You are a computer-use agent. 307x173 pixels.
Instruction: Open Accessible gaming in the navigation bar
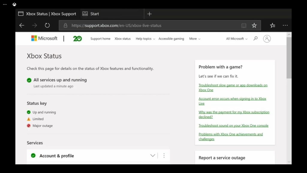pos(171,39)
